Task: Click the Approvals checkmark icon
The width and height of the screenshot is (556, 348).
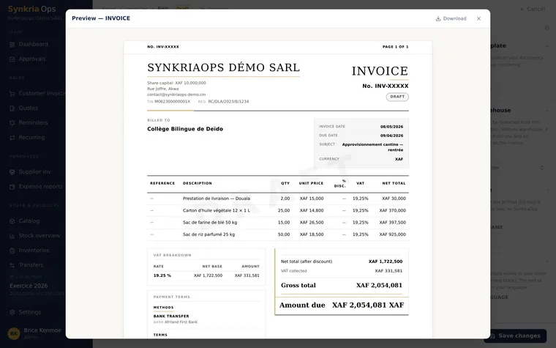Action: tap(12, 59)
